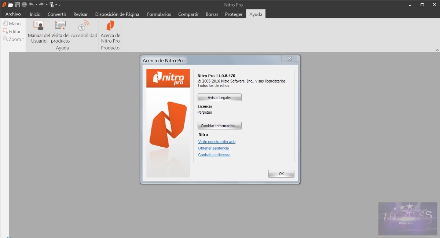
Task: Open the selection tool dropdown arrow
Action: click(56, 5)
